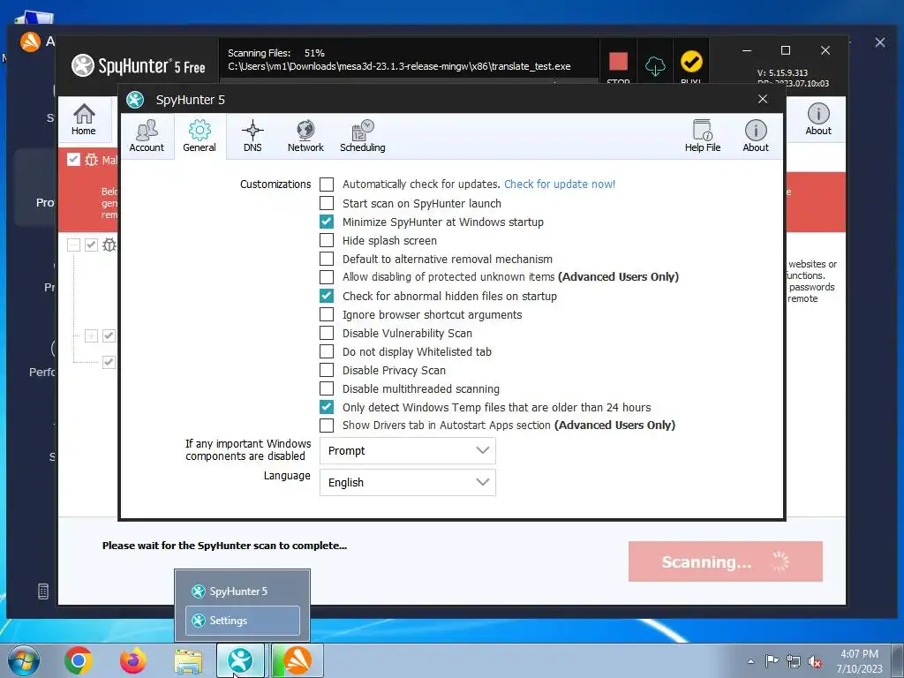Click Action Center flag tray icon
This screenshot has width=904, height=678.
[772, 661]
